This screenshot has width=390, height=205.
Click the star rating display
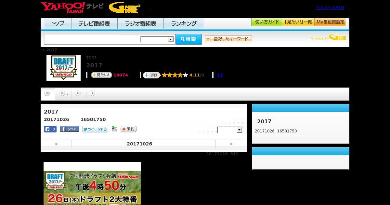175,75
